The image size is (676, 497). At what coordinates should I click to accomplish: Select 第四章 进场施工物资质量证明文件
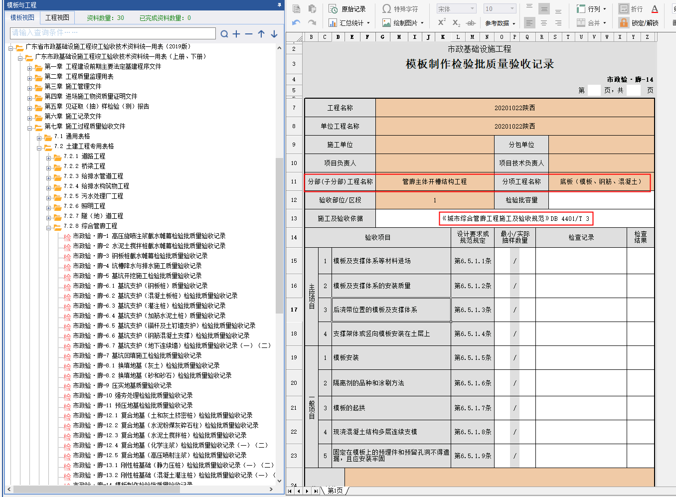91,96
